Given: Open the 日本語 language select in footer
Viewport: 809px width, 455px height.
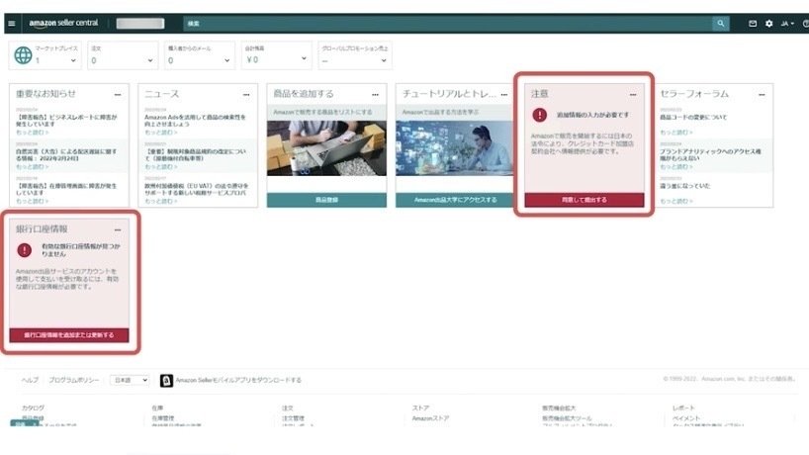Looking at the screenshot, I should point(130,380).
